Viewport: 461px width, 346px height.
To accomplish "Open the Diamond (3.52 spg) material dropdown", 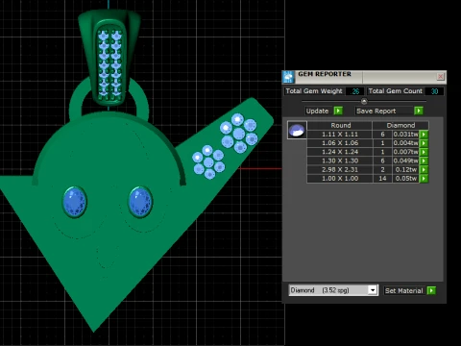I will (373, 290).
